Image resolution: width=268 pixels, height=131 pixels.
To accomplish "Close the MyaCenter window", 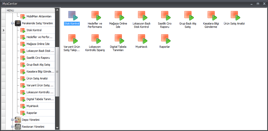I will (x=264, y=4).
